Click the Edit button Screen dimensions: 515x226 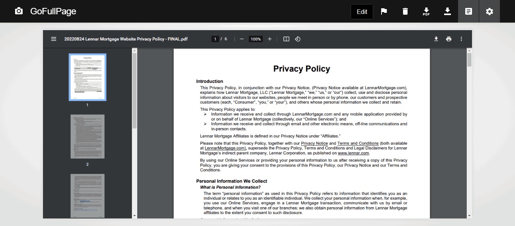click(362, 12)
